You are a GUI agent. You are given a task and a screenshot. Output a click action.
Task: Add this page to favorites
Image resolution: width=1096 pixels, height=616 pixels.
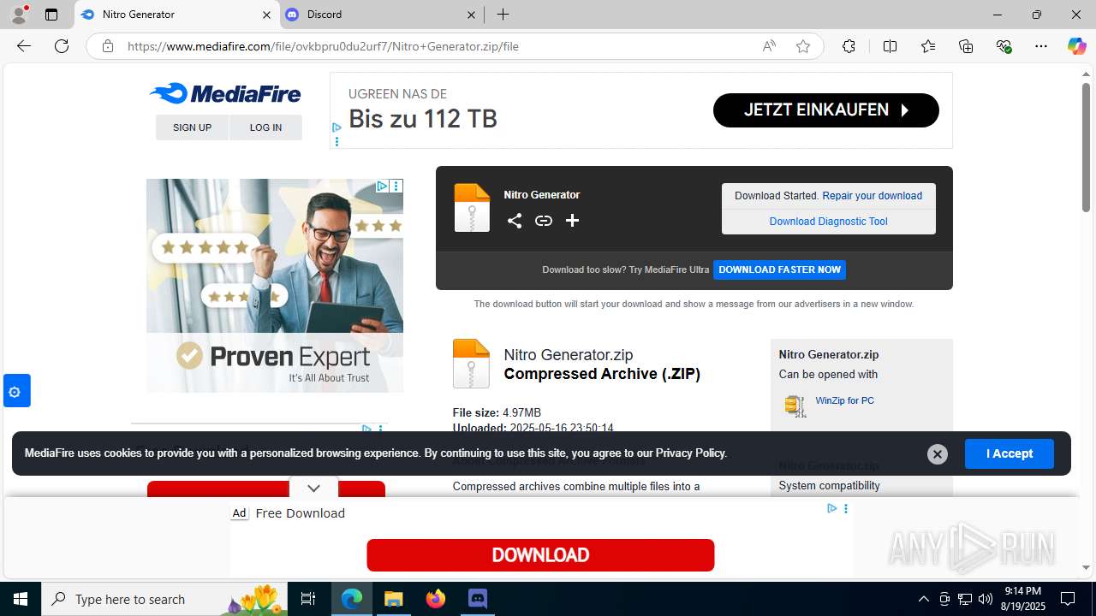click(802, 46)
